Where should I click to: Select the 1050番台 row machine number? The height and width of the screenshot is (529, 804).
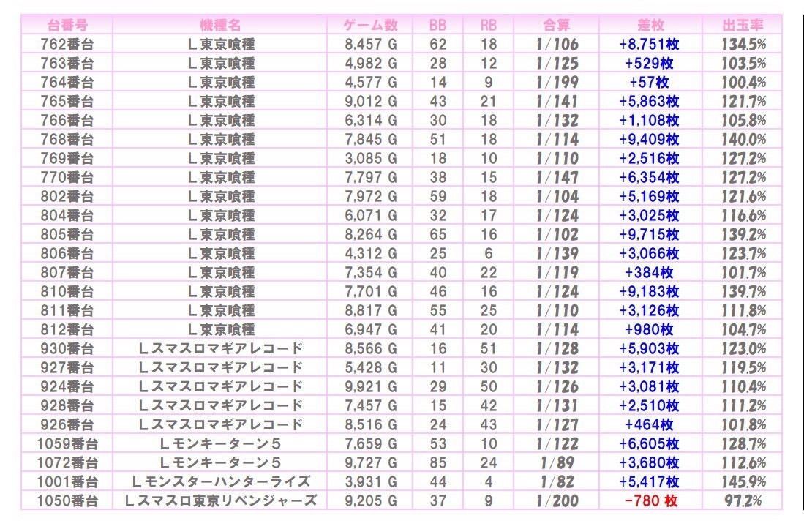tap(67, 501)
